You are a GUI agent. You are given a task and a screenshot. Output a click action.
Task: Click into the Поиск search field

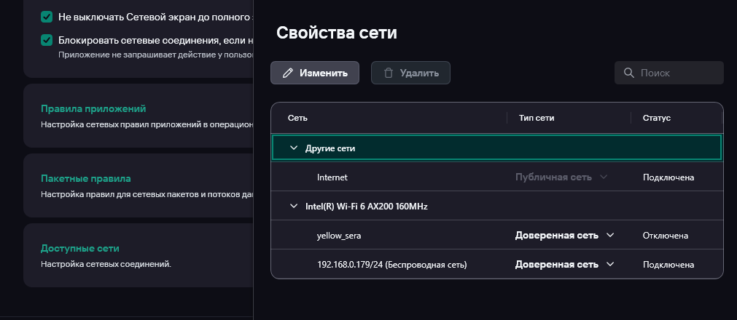(678, 73)
